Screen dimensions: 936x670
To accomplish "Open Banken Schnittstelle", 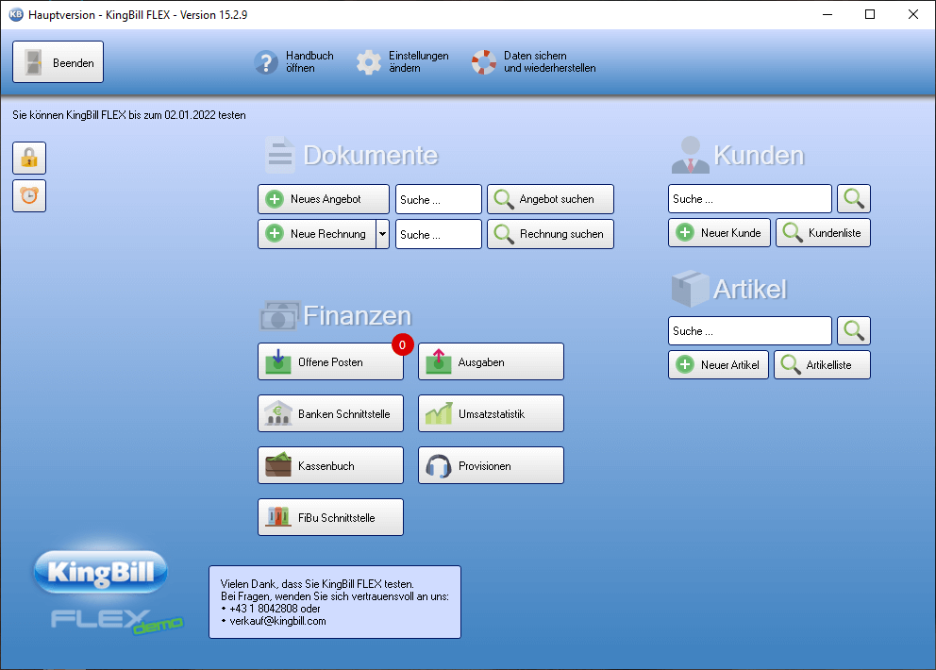I will coord(330,413).
